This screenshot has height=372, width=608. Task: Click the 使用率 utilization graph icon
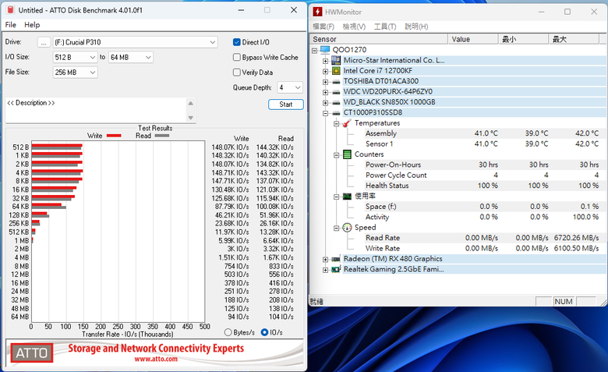point(347,197)
